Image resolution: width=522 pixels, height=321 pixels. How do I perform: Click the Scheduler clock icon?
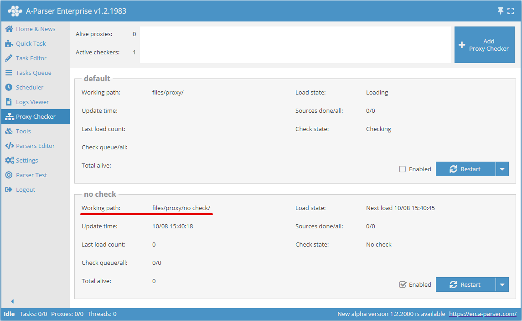[x=9, y=87]
